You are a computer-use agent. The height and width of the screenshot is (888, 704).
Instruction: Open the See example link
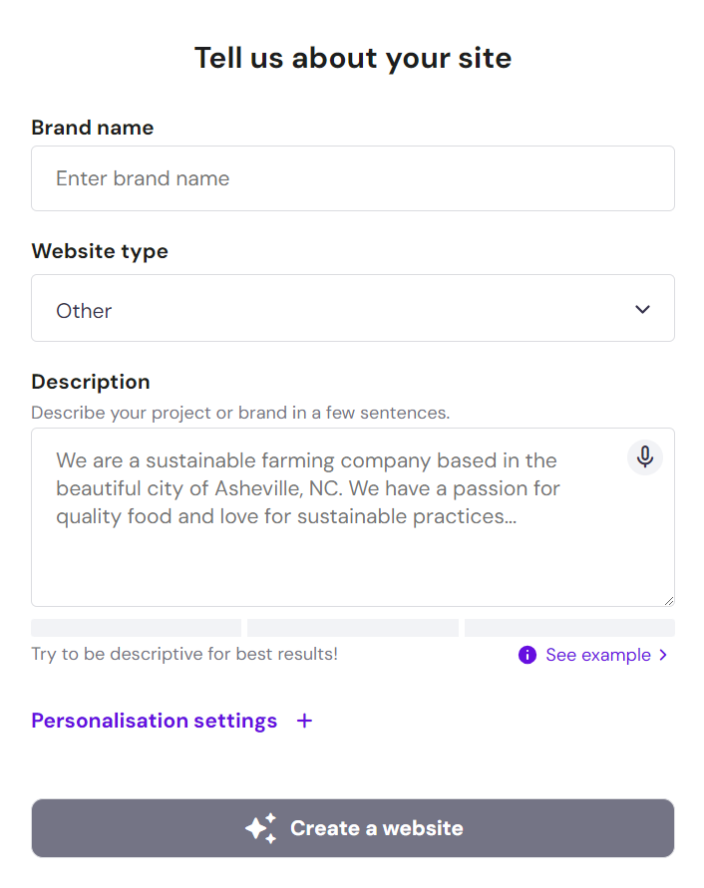(597, 655)
